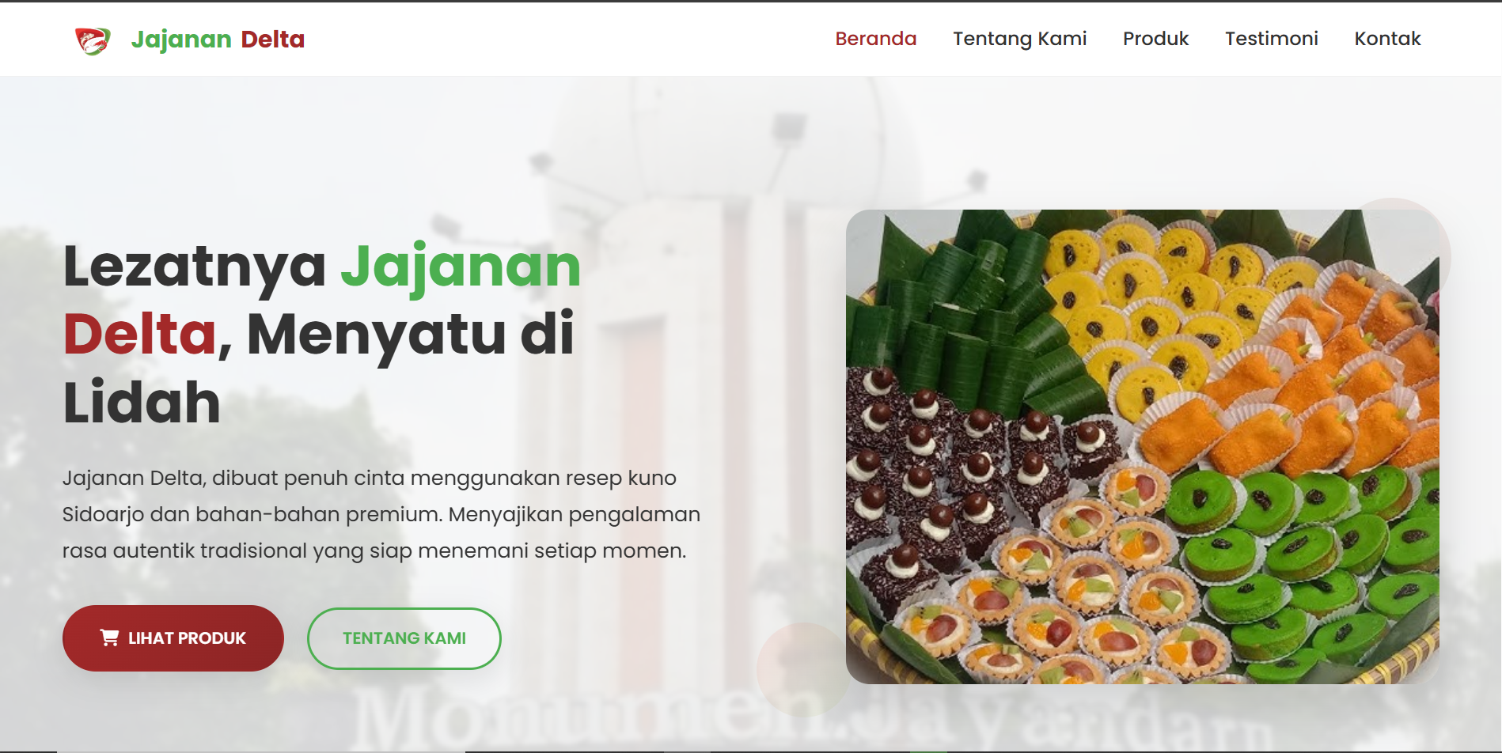Click the large red "Delta" headline word
This screenshot has width=1502, height=753.
139,334
